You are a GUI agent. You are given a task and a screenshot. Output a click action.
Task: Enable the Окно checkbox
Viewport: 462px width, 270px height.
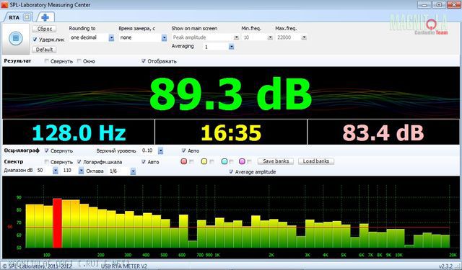coord(79,60)
